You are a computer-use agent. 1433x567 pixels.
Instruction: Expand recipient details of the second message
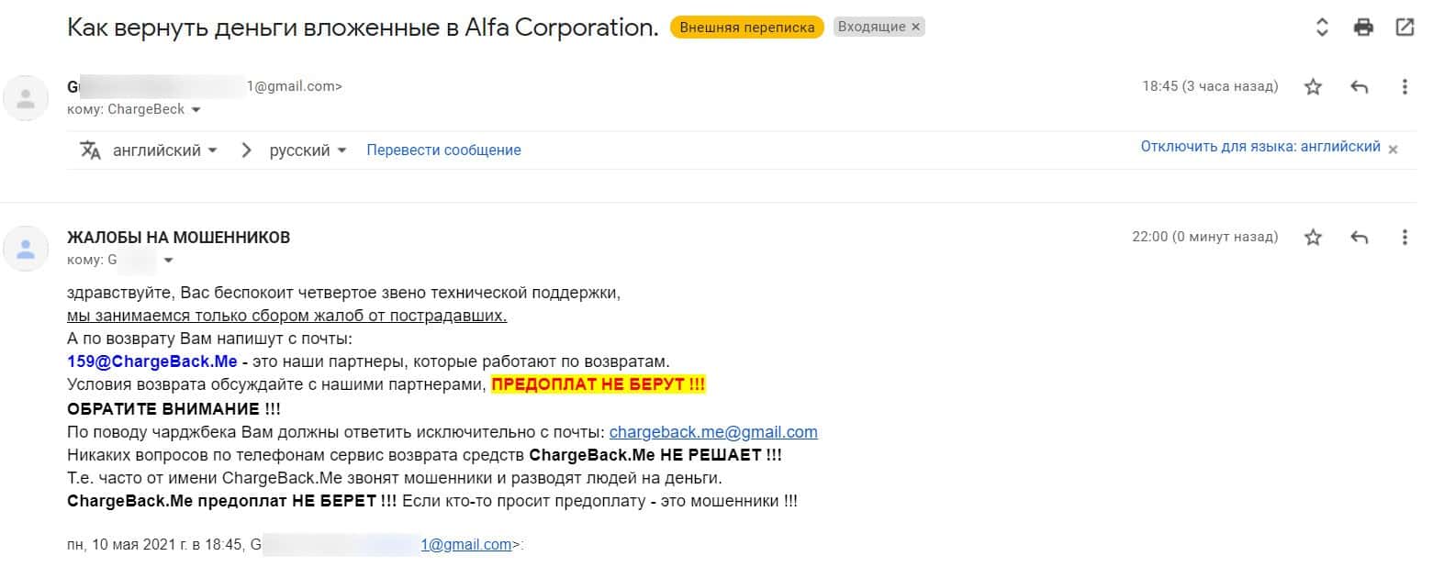pos(168,261)
